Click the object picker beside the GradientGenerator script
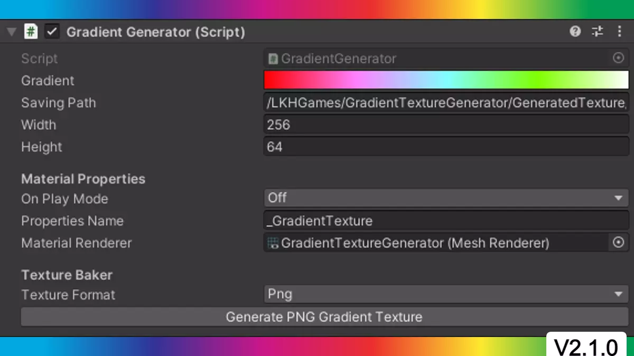634x356 pixels. 618,58
